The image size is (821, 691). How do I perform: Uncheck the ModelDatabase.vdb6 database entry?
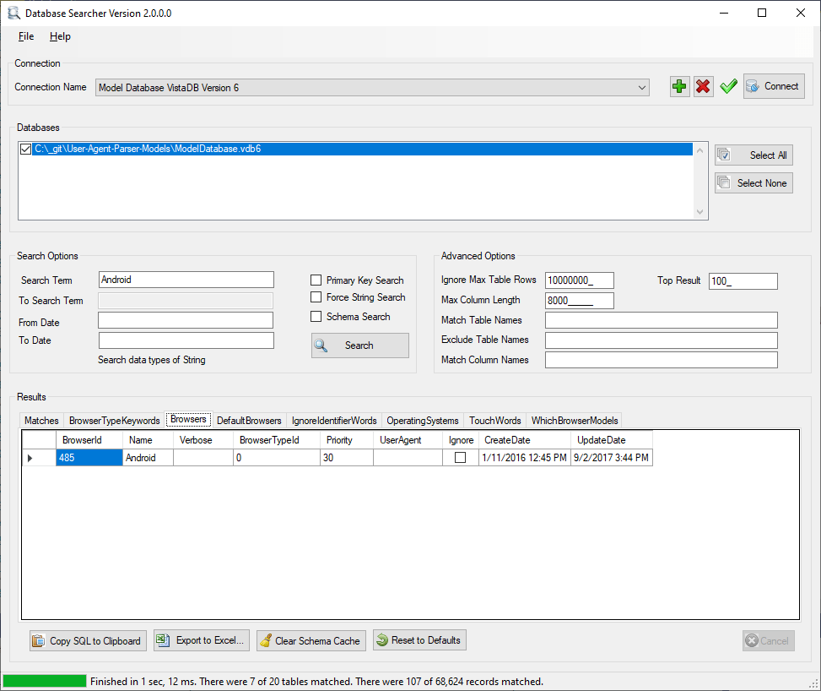(25, 149)
